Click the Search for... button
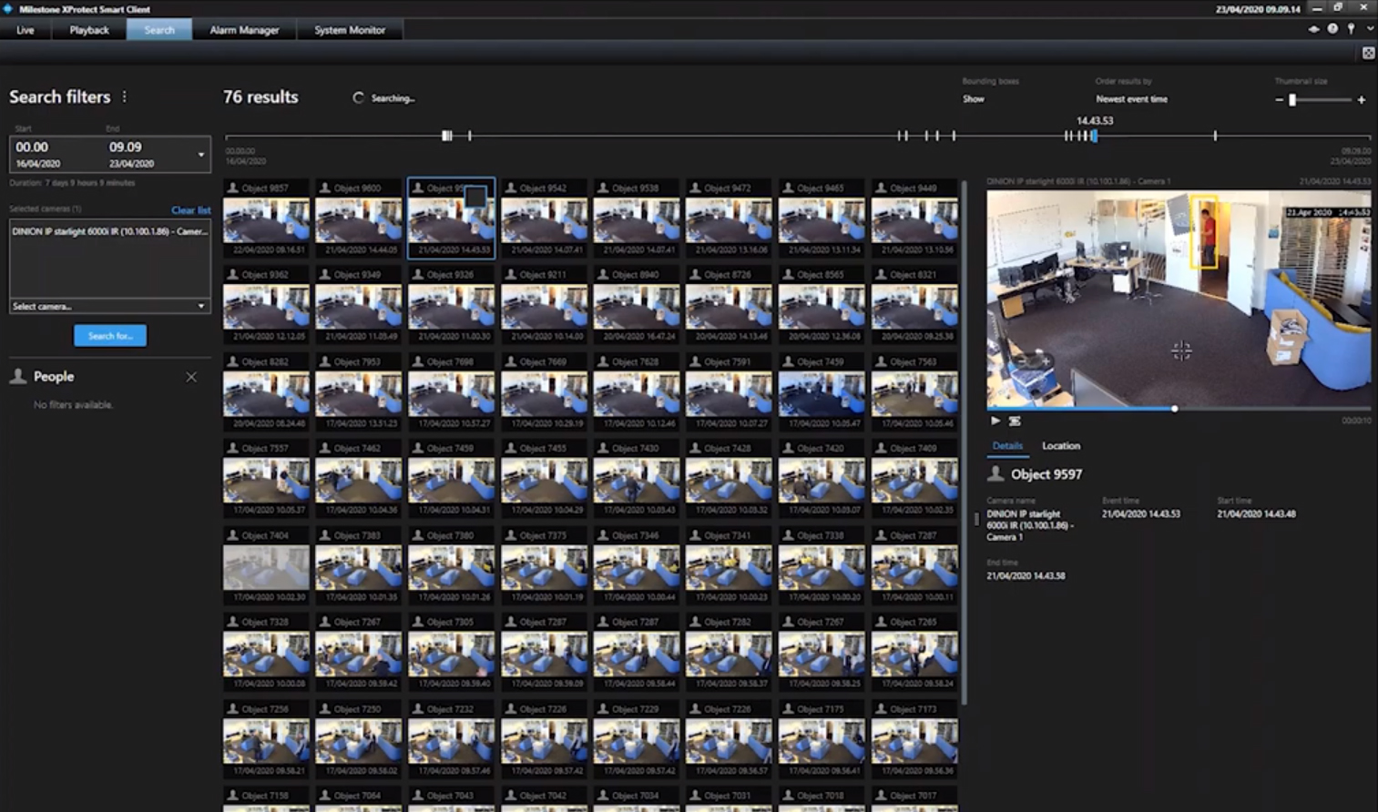The width and height of the screenshot is (1378, 812). pyautogui.click(x=110, y=336)
